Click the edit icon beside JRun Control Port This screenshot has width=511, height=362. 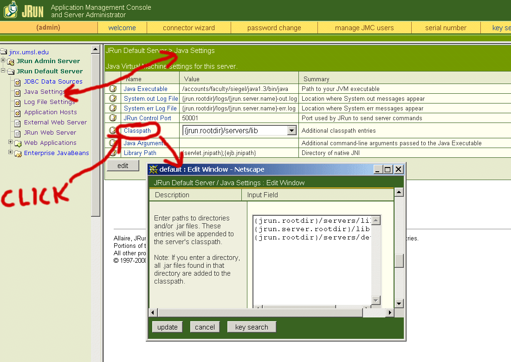pos(113,118)
